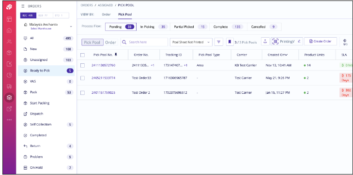
Task: Open pick pool link 2401151759025
Action: pyautogui.click(x=103, y=92)
